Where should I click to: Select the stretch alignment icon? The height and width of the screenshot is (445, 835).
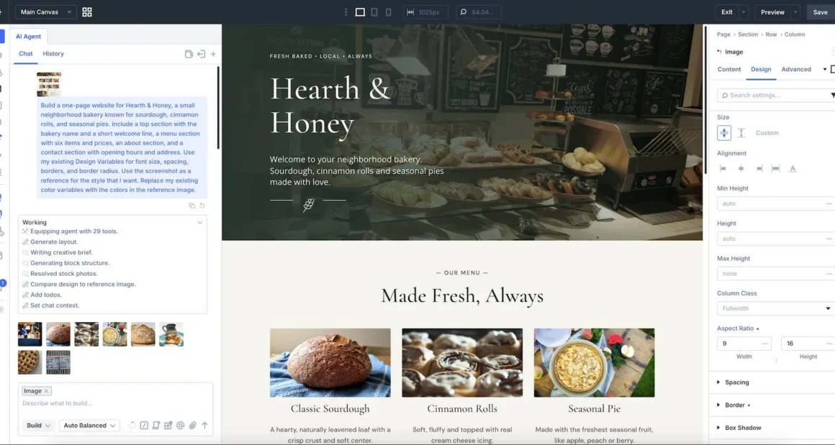coord(775,168)
